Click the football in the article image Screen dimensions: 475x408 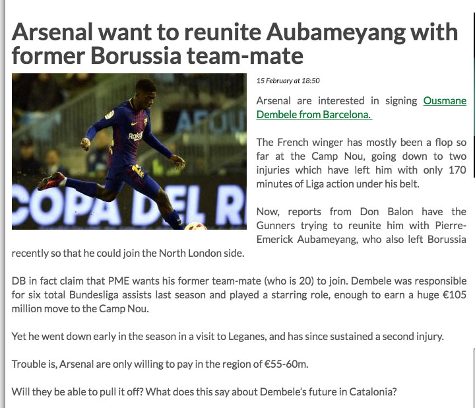pos(195,226)
